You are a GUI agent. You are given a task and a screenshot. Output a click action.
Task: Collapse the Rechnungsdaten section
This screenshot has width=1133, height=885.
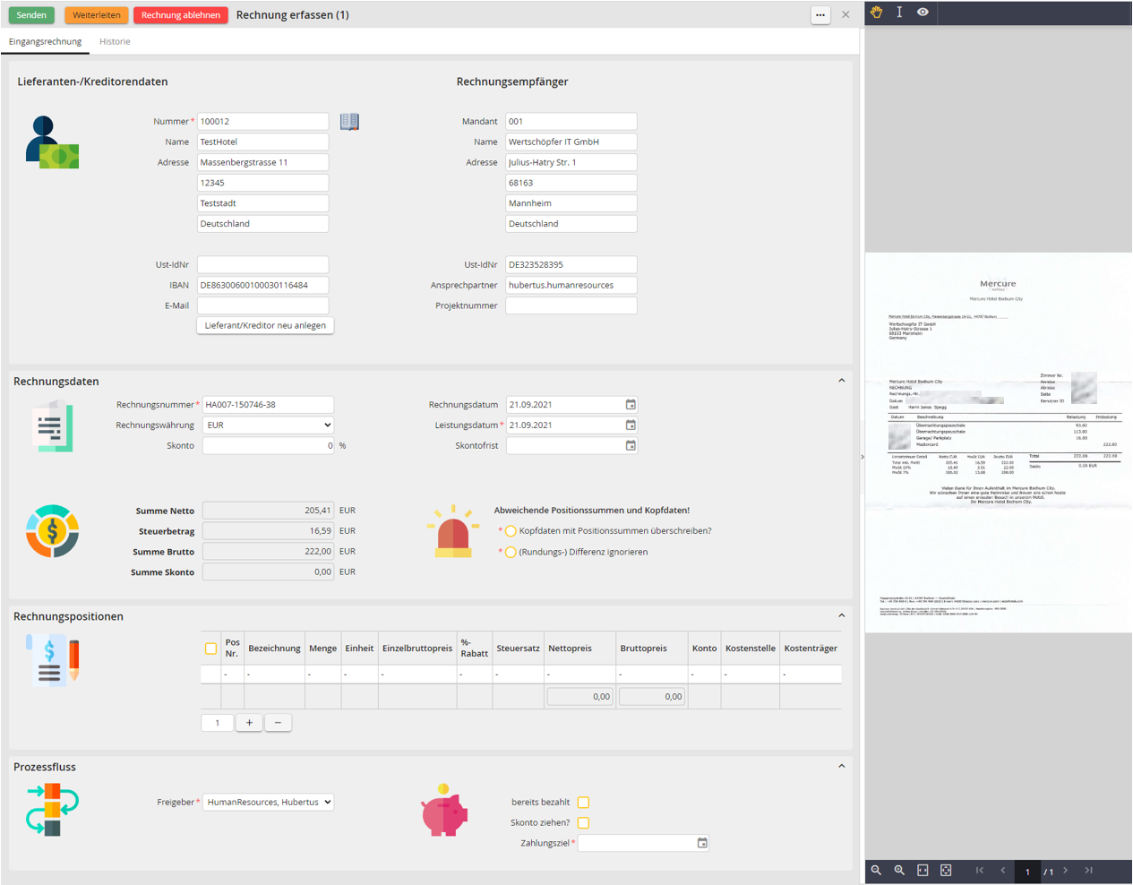(841, 381)
